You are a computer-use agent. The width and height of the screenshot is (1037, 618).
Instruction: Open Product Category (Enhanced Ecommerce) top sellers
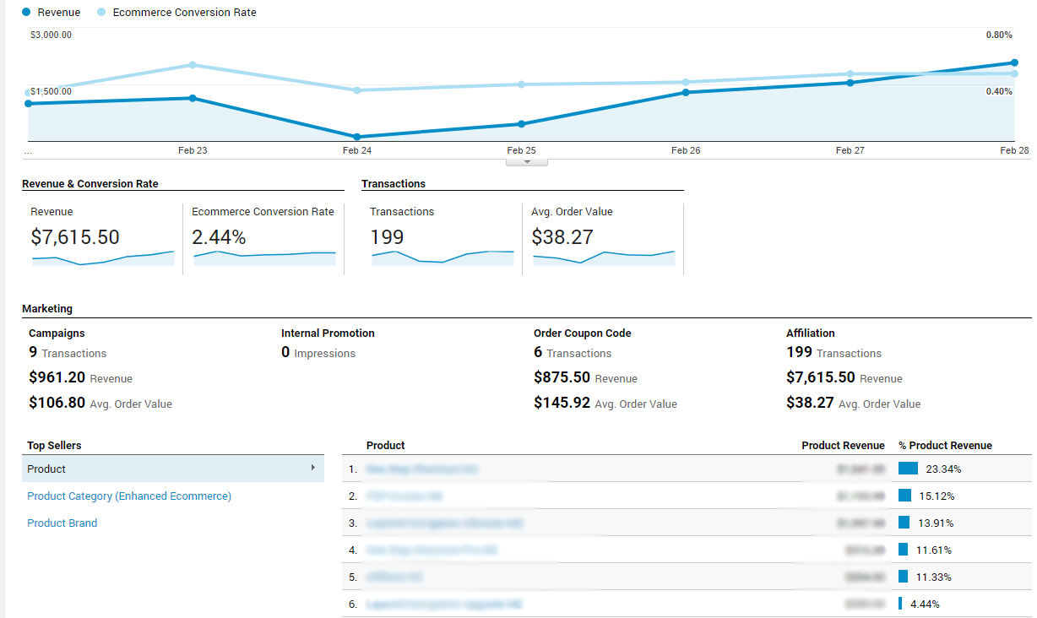pyautogui.click(x=129, y=496)
